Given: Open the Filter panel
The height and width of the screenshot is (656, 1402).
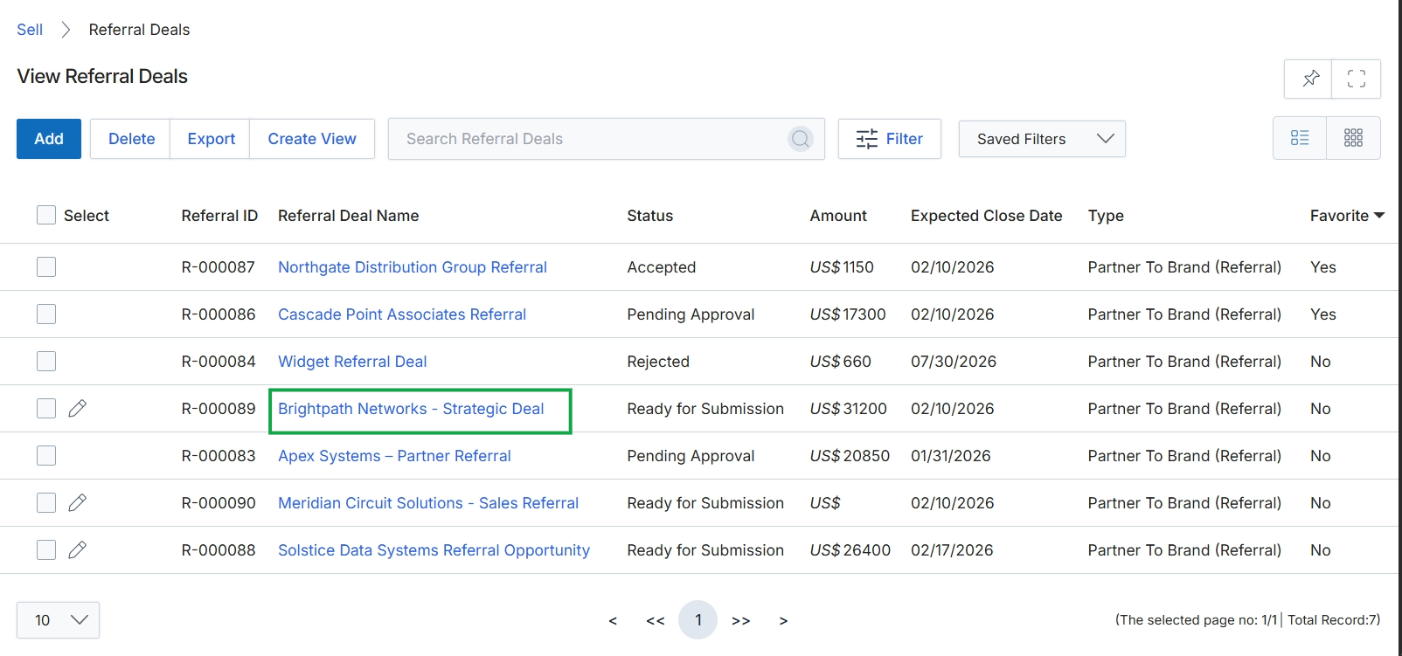Looking at the screenshot, I should tap(890, 139).
